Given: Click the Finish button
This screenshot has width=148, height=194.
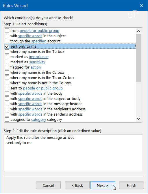Looking at the screenshot, I should coord(131,185).
